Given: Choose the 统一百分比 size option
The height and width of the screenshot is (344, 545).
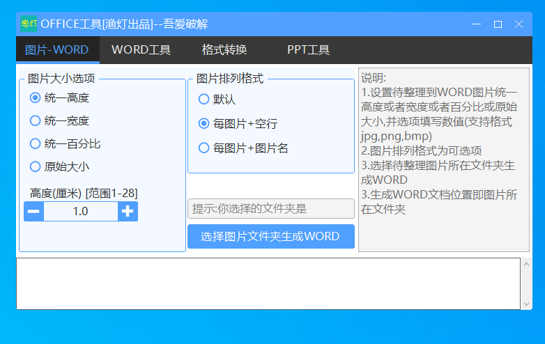Looking at the screenshot, I should pyautogui.click(x=65, y=143).
